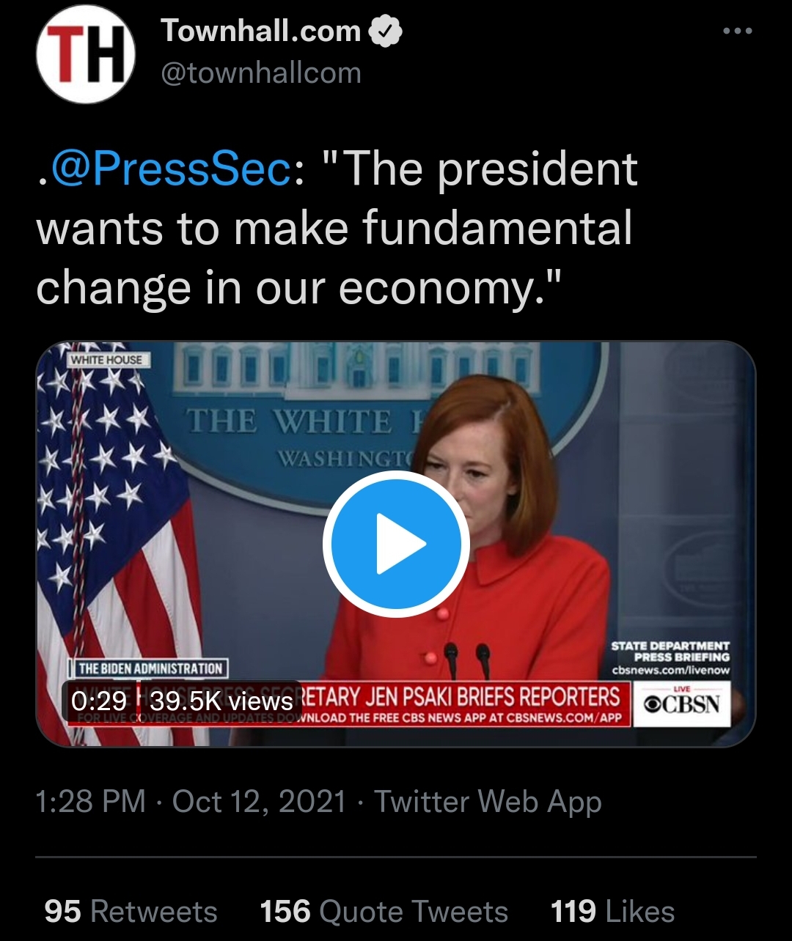Click the Jen Psaki briefs reporters headline bar
This screenshot has height=941, width=792.
pyautogui.click(x=462, y=697)
